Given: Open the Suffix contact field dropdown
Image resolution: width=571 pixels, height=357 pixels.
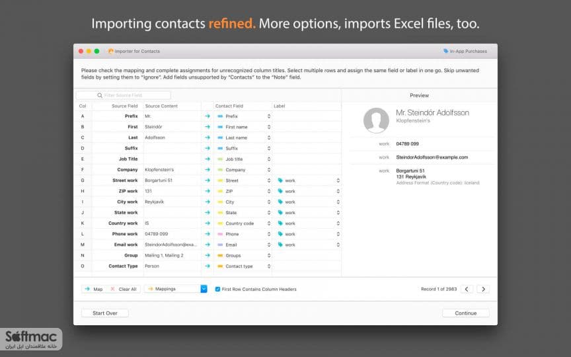Looking at the screenshot, I should (x=269, y=148).
